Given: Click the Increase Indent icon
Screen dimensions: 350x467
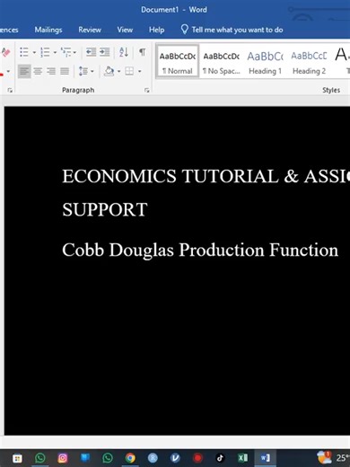Looking at the screenshot, I should pos(104,52).
